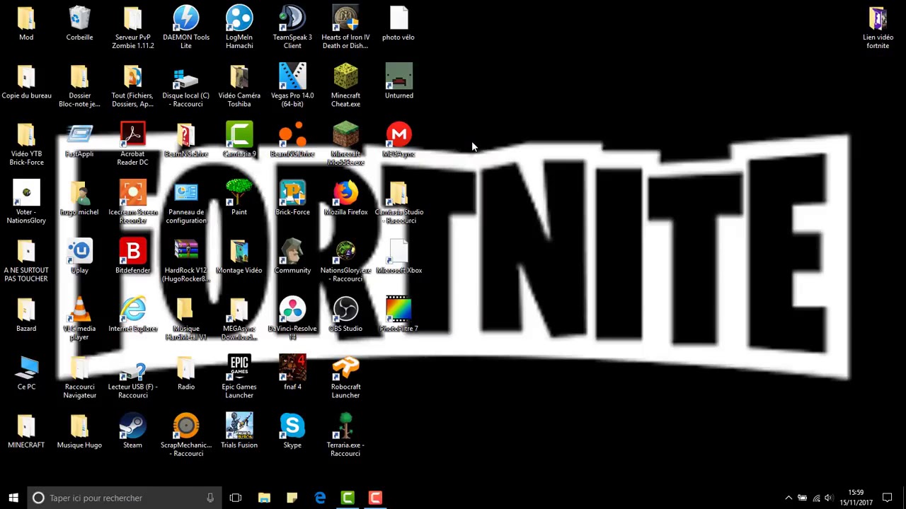Open File Explorer from taskbar
The image size is (906, 509).
(x=264, y=498)
